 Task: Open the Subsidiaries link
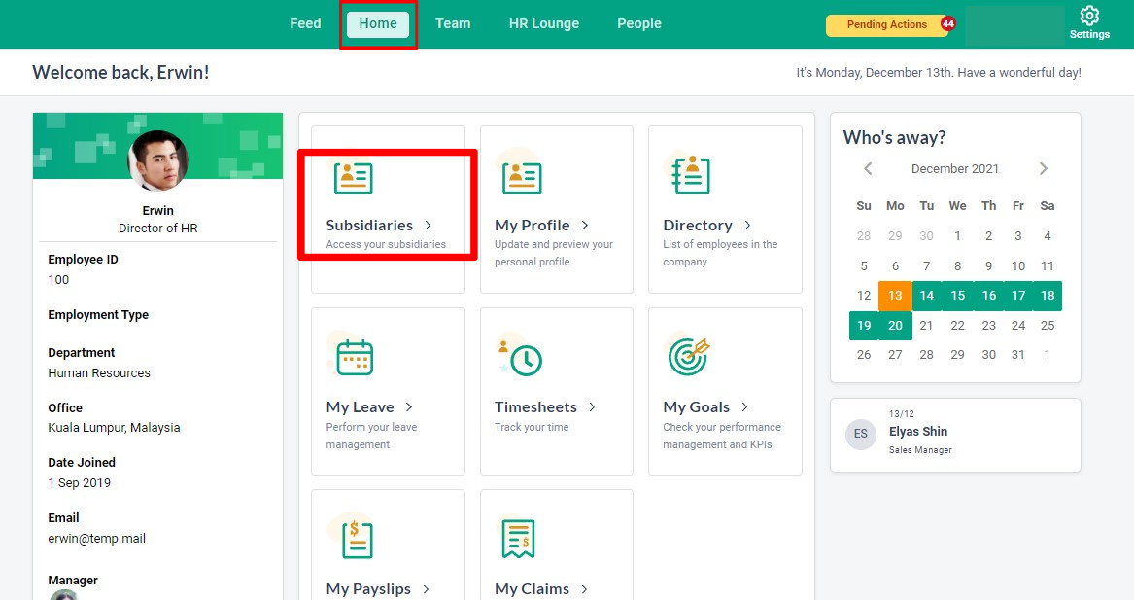[369, 225]
